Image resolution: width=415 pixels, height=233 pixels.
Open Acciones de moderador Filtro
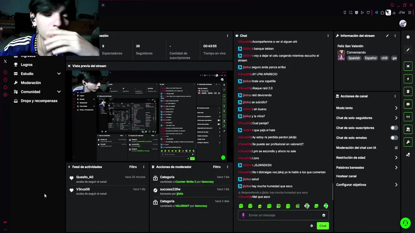(x=217, y=167)
